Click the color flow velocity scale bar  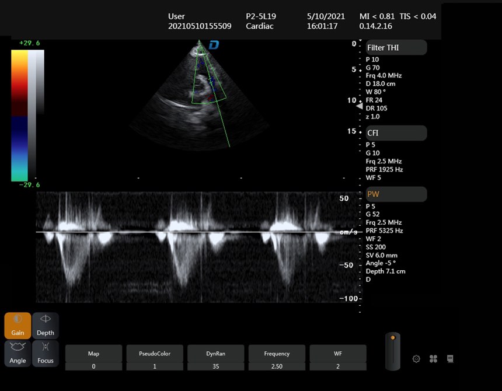(19, 115)
